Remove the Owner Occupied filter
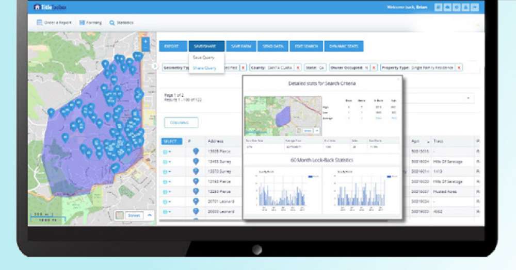Image resolution: width=516 pixels, height=270 pixels. 374,67
